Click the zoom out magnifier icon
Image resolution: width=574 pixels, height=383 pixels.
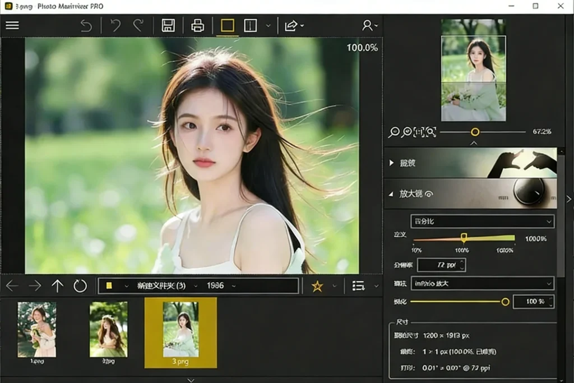pos(394,132)
